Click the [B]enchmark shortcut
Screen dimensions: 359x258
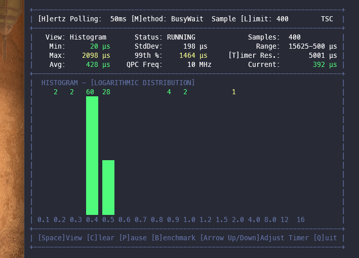tap(174, 238)
